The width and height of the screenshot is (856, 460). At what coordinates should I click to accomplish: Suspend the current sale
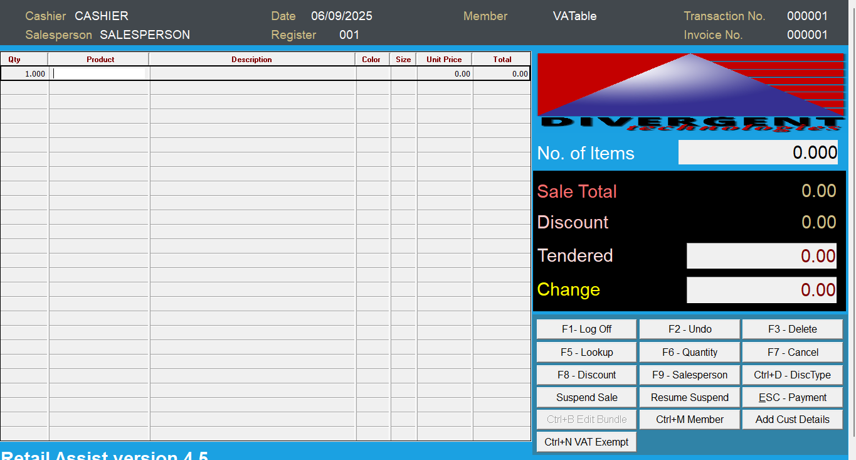[586, 397]
